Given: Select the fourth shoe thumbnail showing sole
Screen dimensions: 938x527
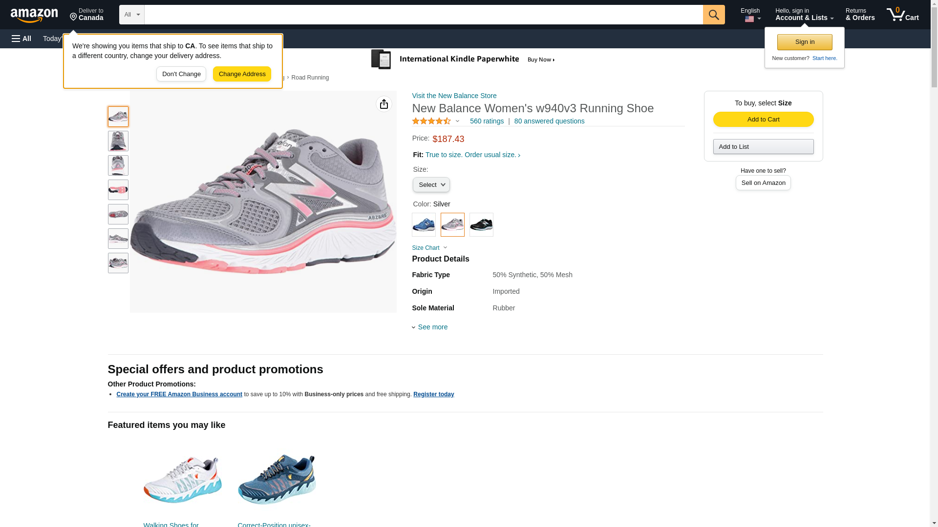Looking at the screenshot, I should [118, 190].
